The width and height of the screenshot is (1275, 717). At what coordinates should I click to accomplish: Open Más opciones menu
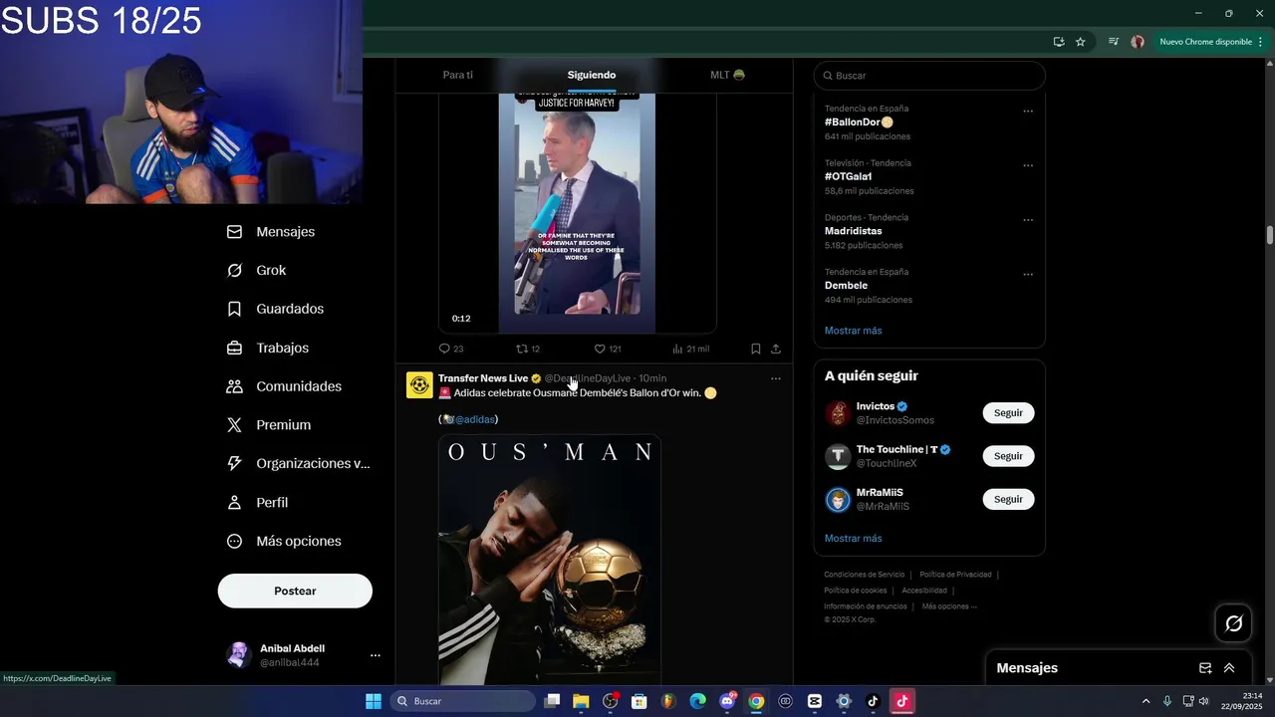pyautogui.click(x=284, y=541)
